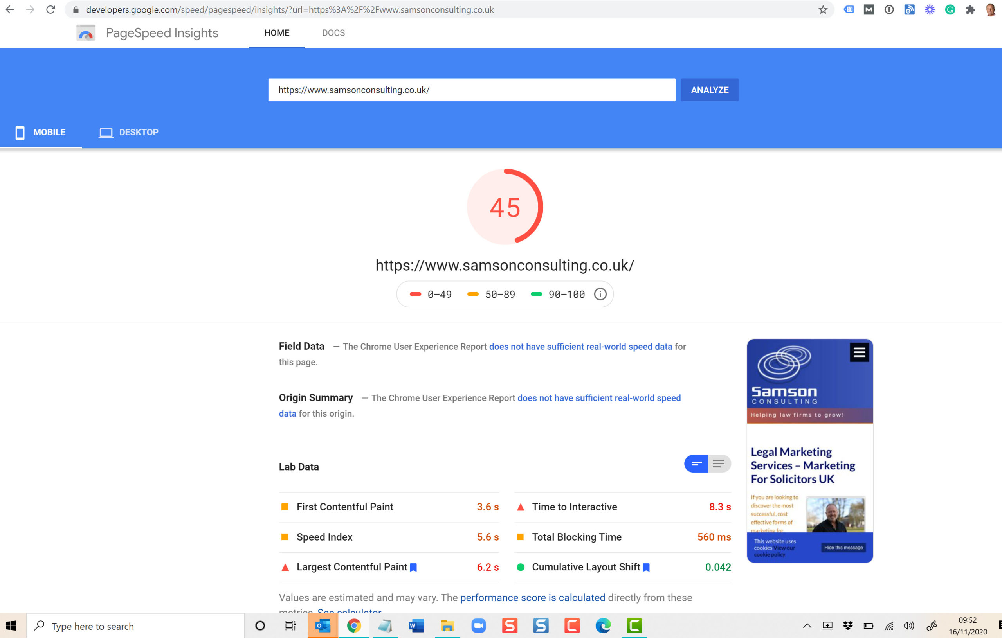Open the 1Password extension icon
The height and width of the screenshot is (638, 1002).
pos(889,9)
